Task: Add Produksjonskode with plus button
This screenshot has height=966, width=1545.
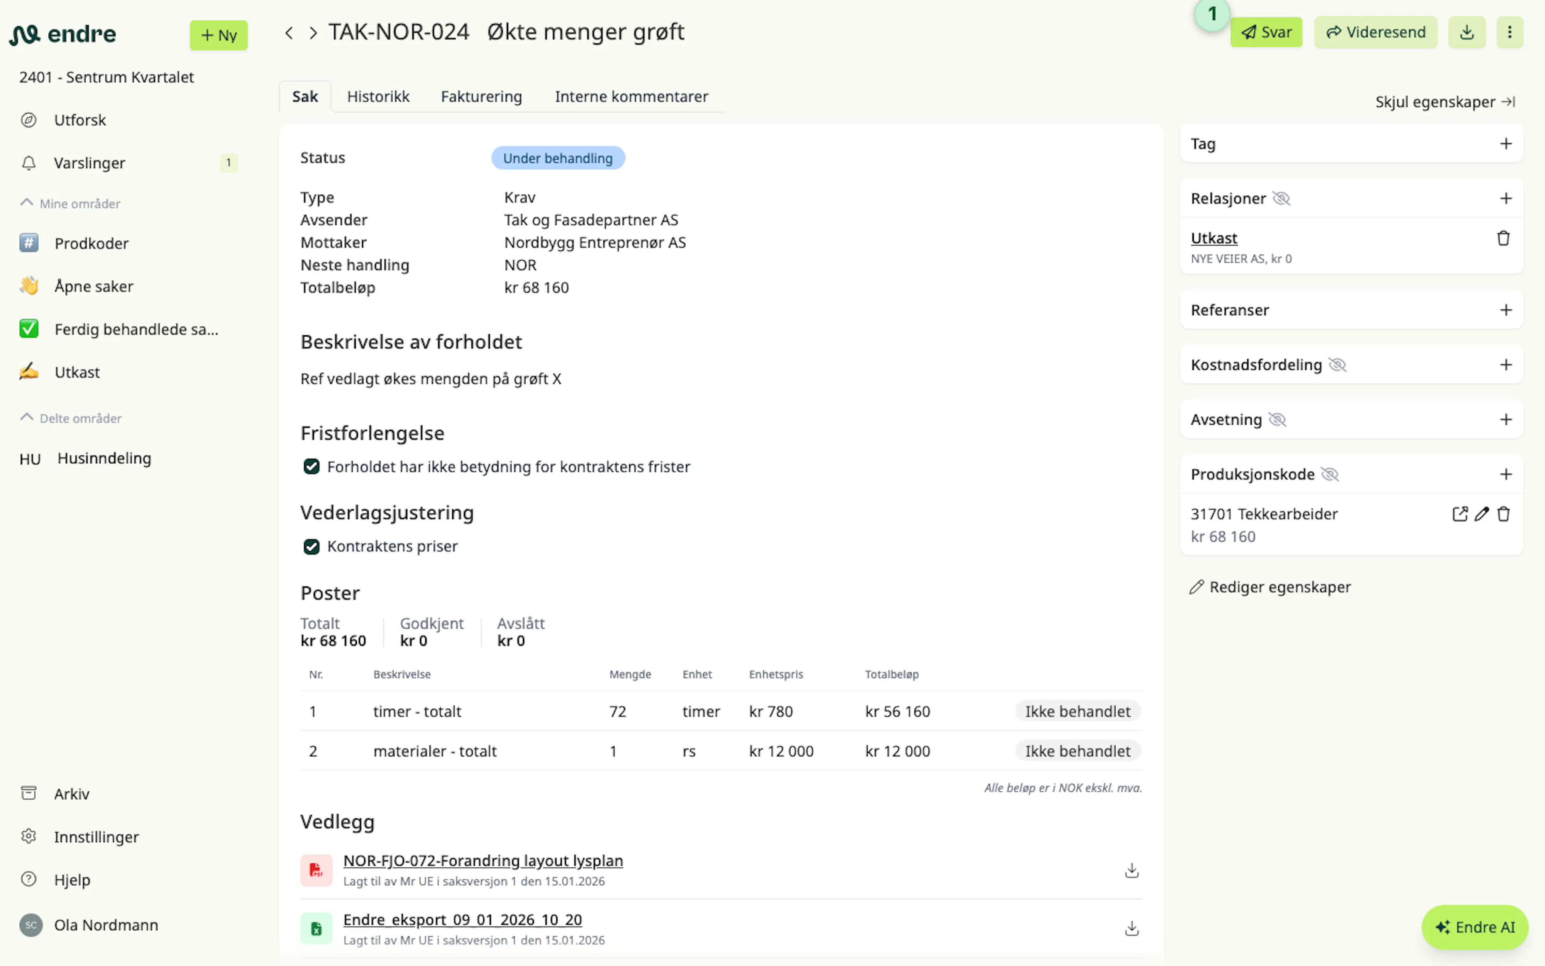Action: [x=1506, y=474]
